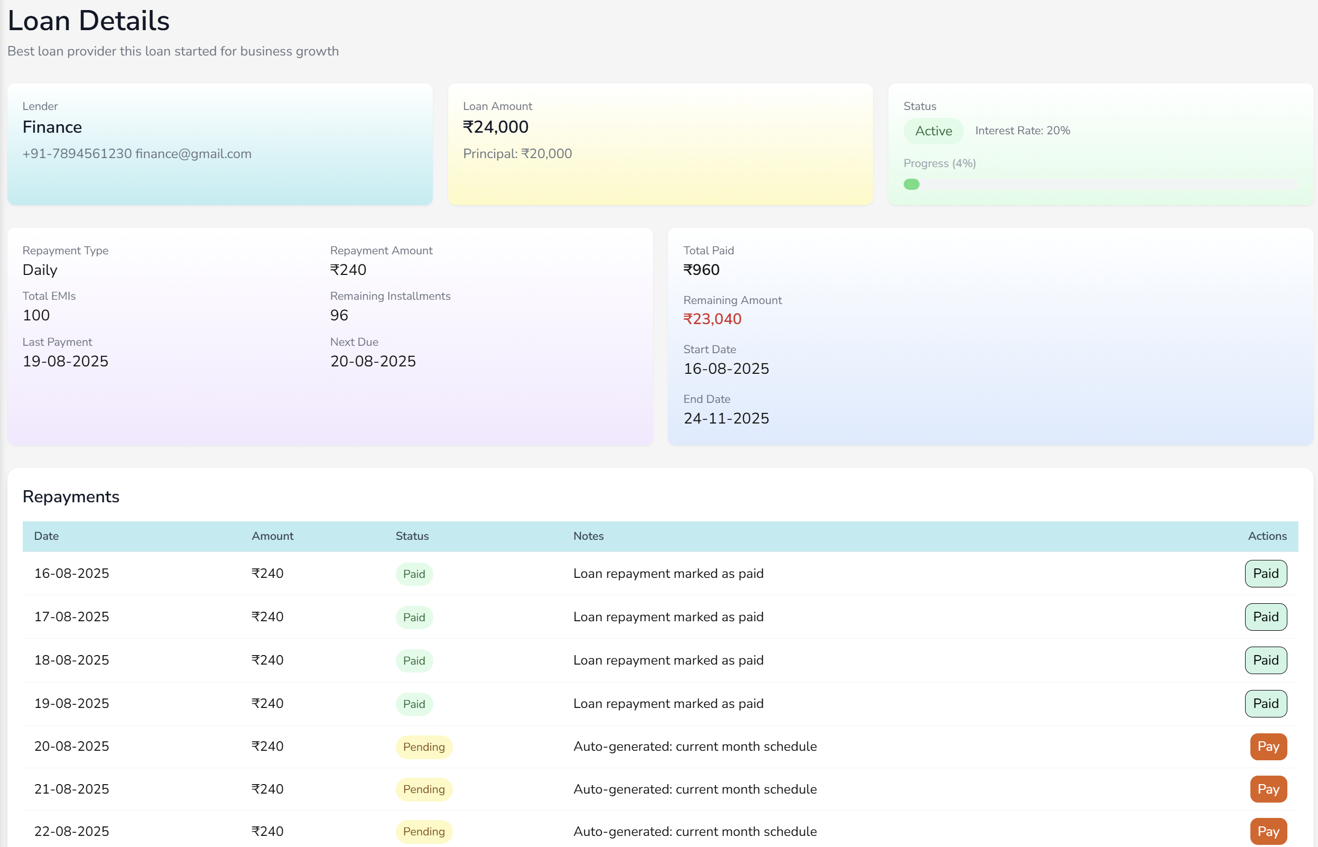1318x847 pixels.
Task: Click the End Date value 24-11-2025
Action: pyautogui.click(x=726, y=419)
